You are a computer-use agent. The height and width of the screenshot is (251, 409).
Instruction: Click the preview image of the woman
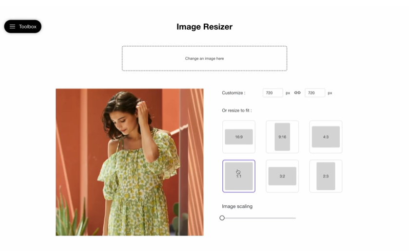tap(129, 162)
